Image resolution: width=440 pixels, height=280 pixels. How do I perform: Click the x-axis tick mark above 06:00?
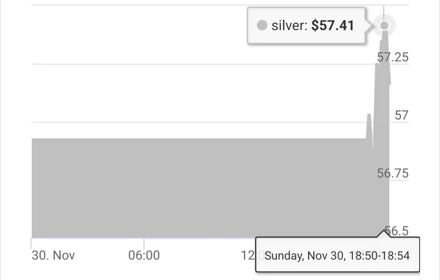coord(144,242)
